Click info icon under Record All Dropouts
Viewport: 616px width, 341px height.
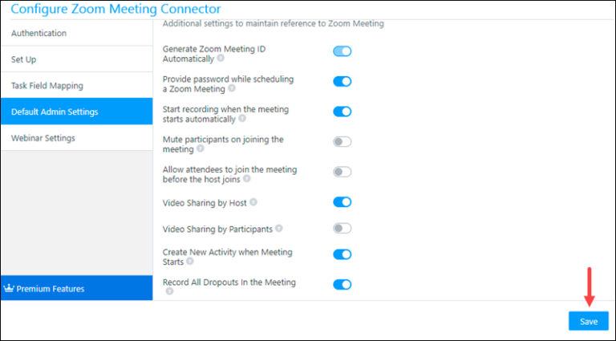(169, 291)
